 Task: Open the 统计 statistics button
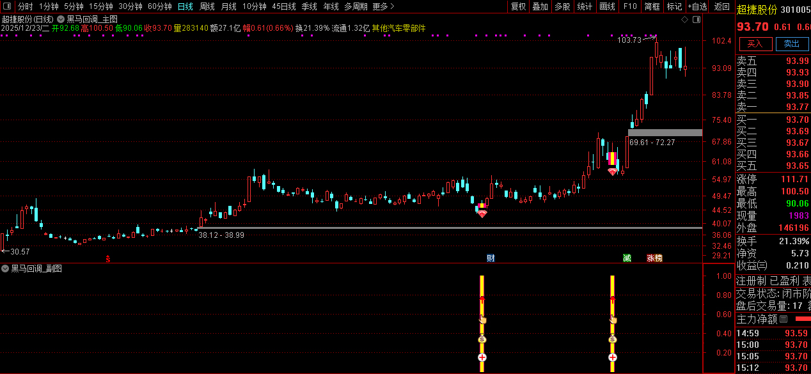(585, 6)
